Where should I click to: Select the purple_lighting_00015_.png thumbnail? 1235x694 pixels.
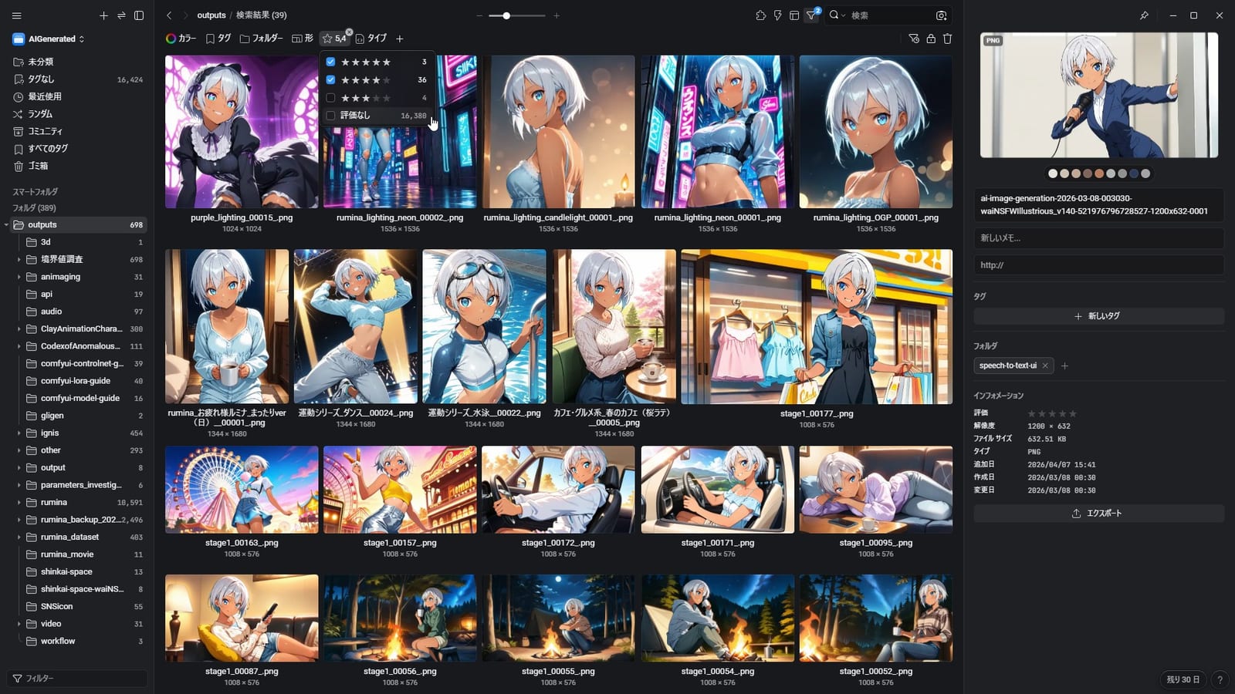[x=242, y=132]
